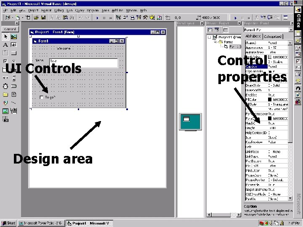The image size is (303, 227).
Task: Click the BackColor color swatch
Action: (x=270, y=57)
